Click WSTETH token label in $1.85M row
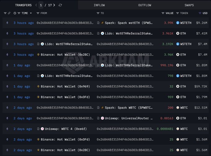211x156 pixels. (x=186, y=76)
